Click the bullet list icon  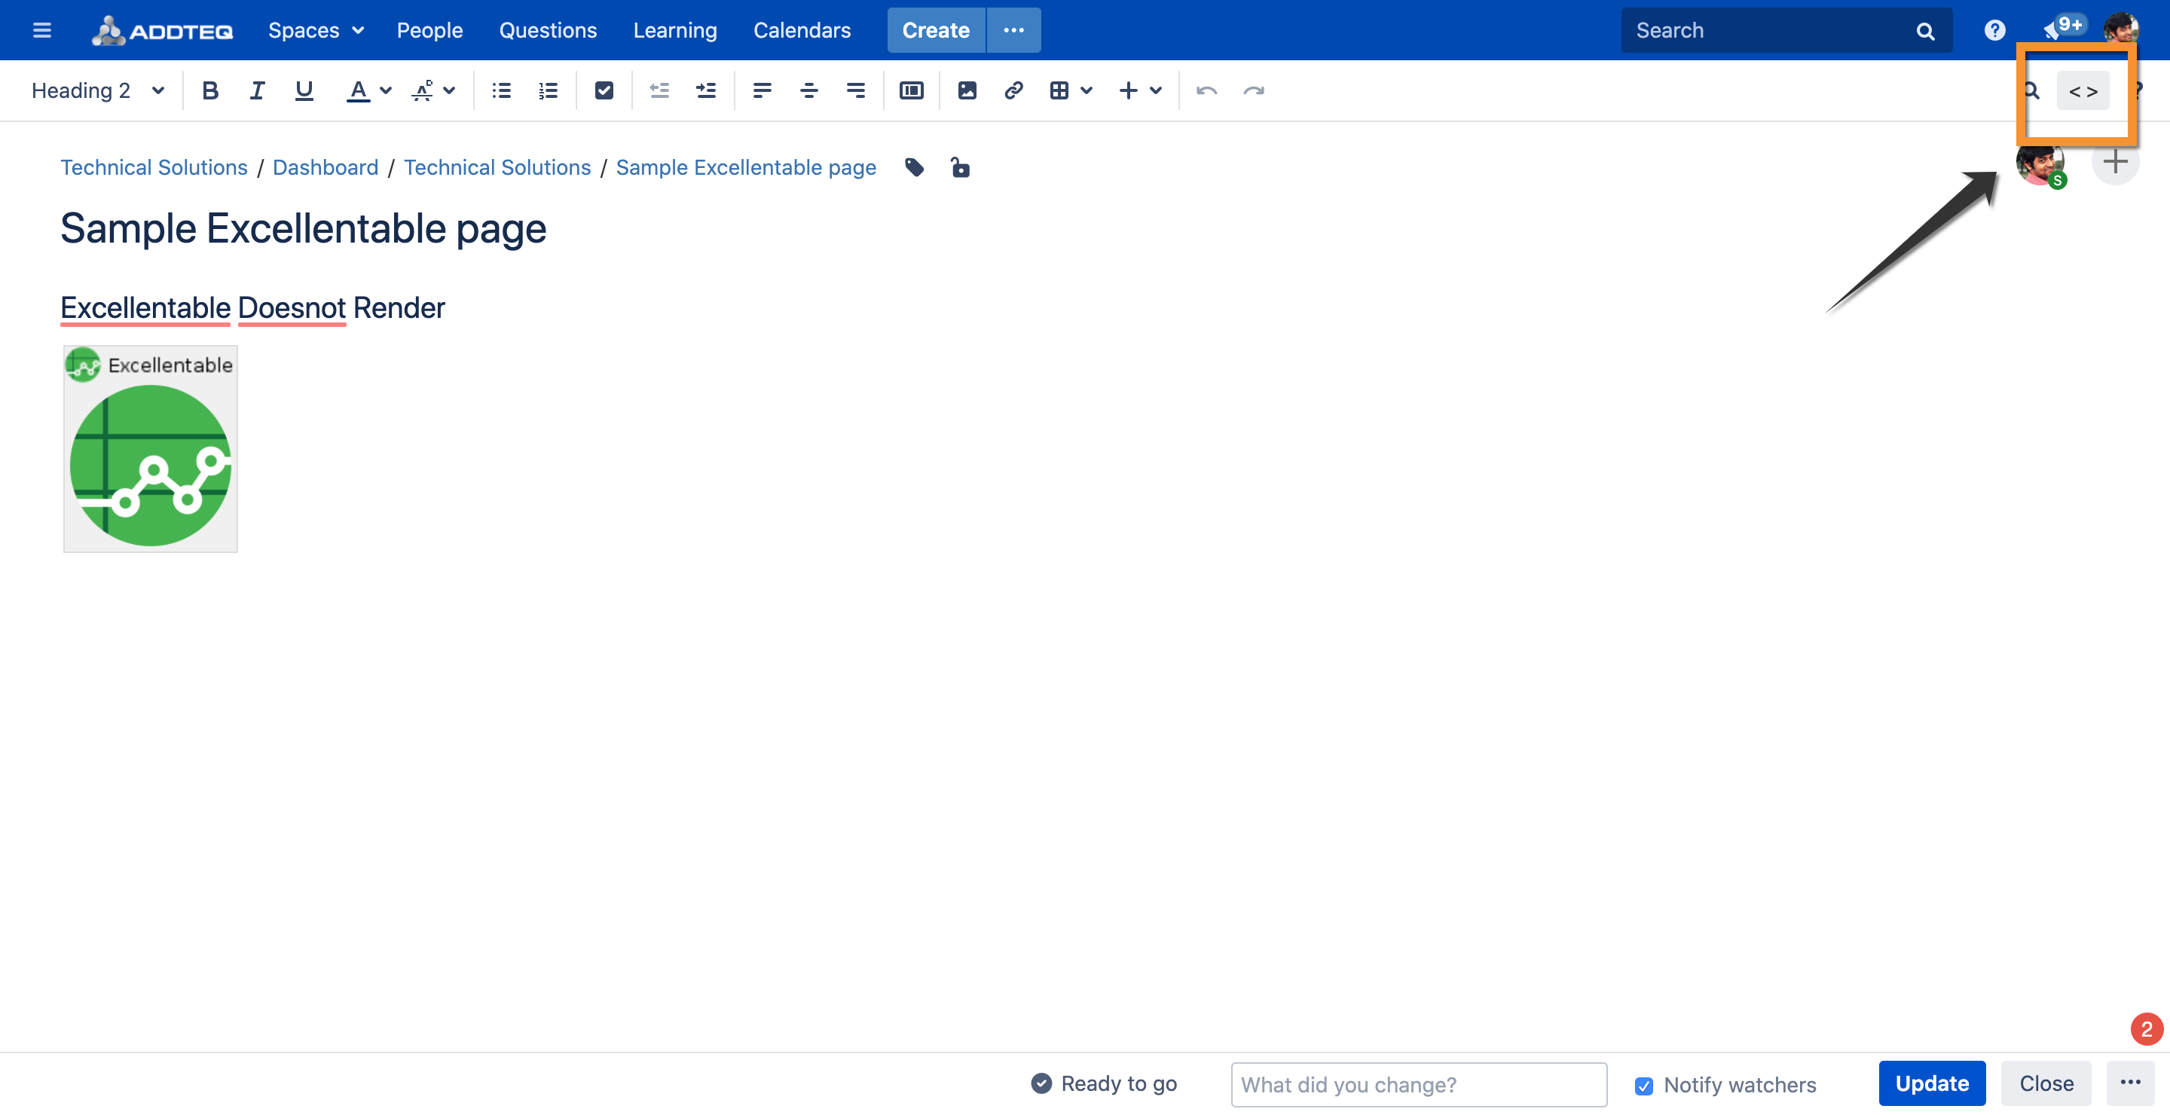[x=501, y=90]
